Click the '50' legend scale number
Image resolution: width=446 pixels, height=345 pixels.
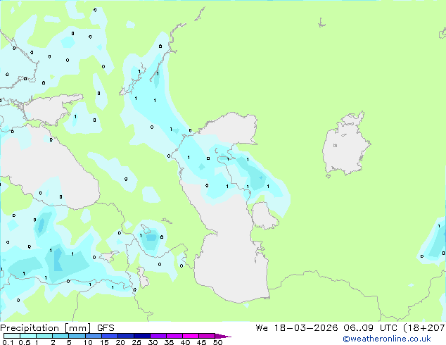pos(218,342)
